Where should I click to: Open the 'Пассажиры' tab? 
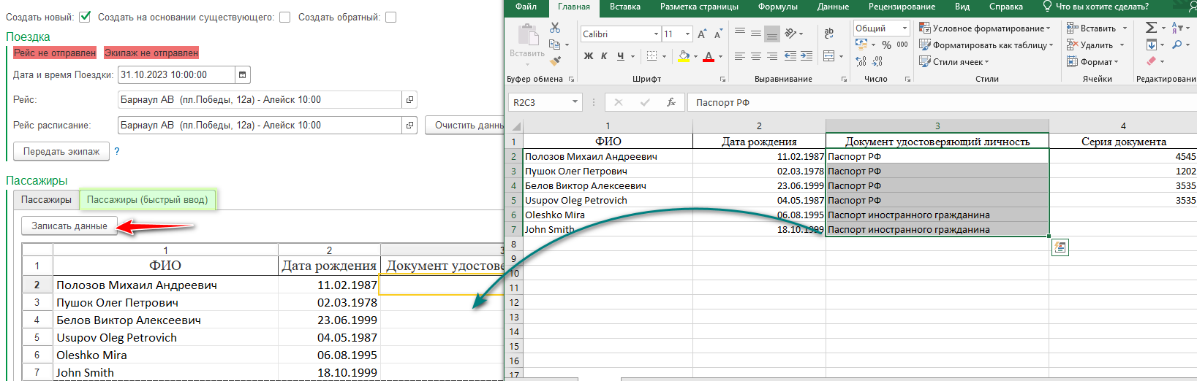click(46, 200)
